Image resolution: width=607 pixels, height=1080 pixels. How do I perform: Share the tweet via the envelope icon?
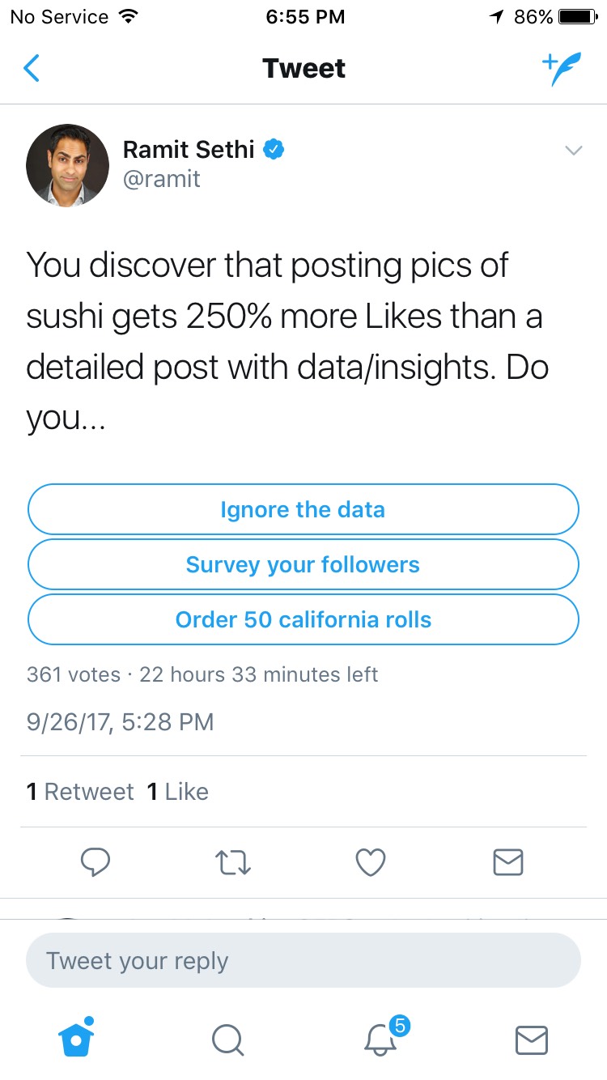click(508, 863)
